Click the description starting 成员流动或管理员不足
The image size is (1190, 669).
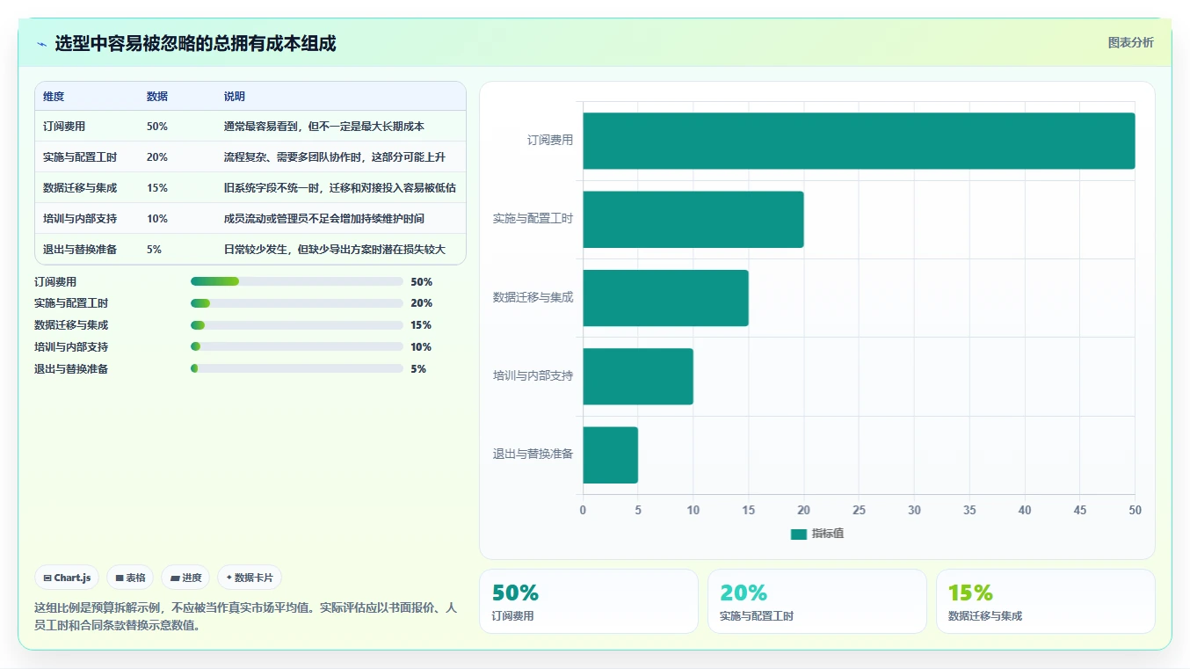tap(324, 219)
